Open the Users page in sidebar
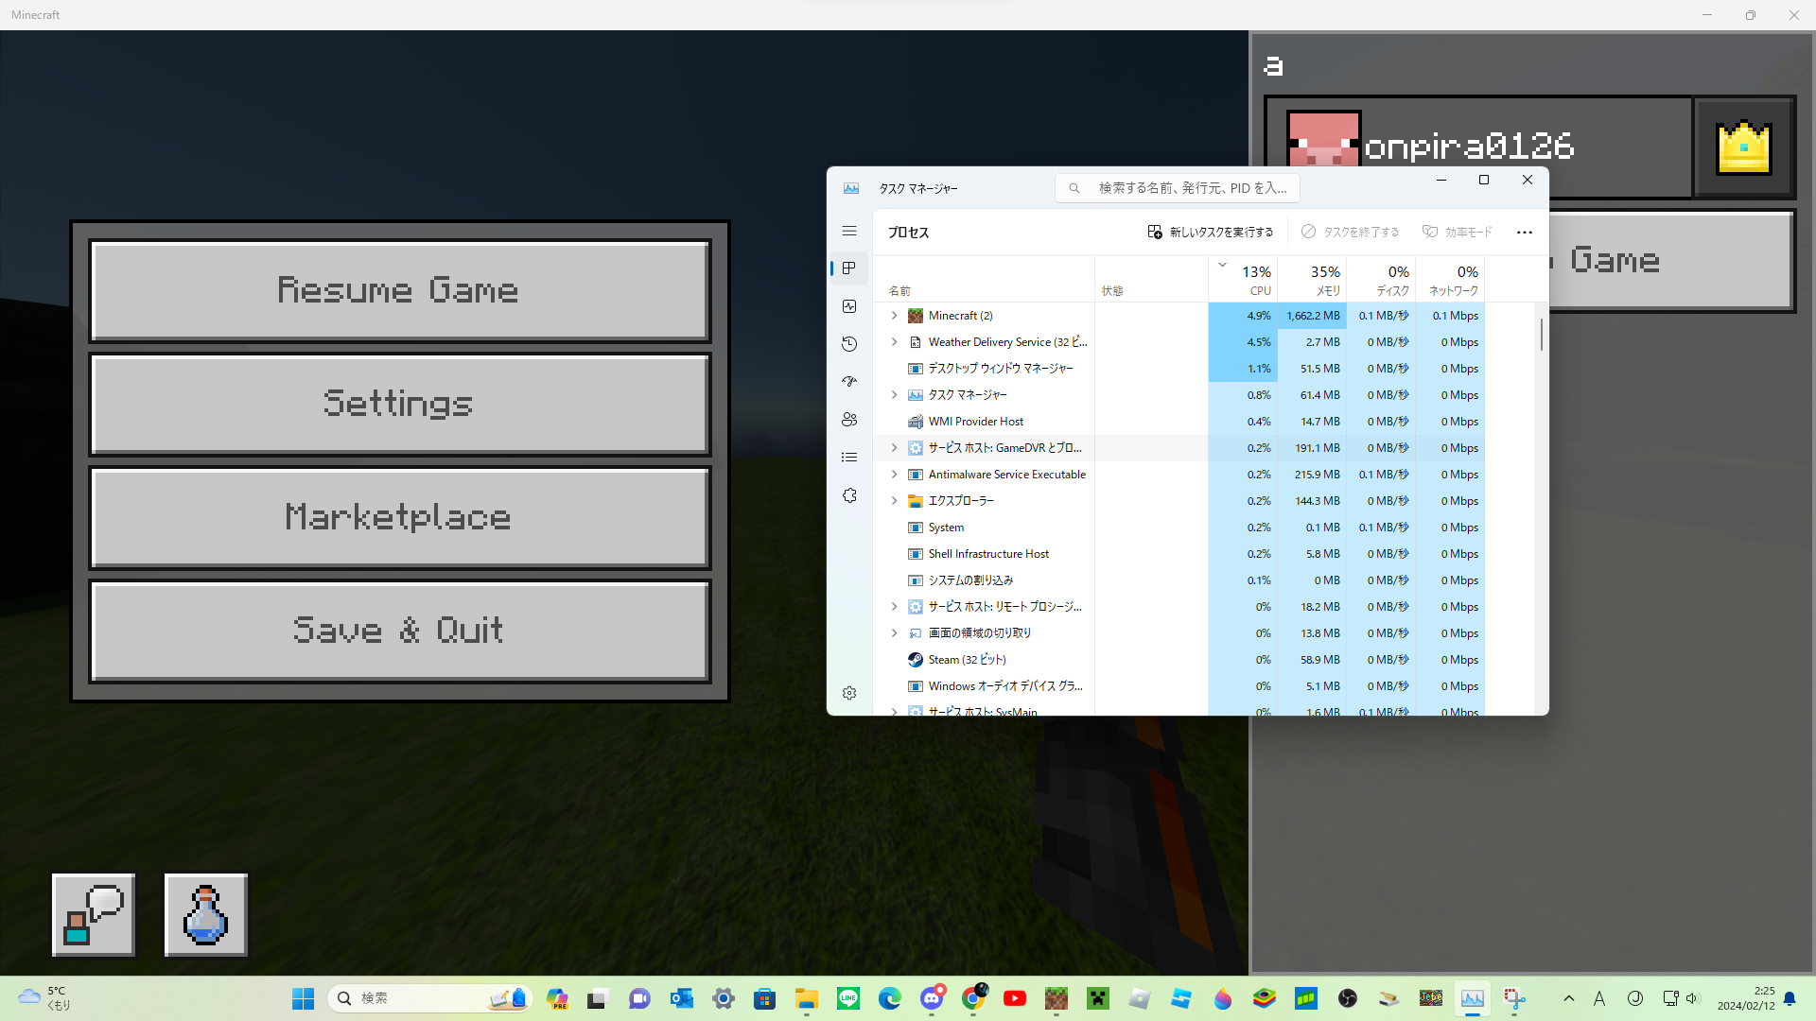 (x=849, y=420)
